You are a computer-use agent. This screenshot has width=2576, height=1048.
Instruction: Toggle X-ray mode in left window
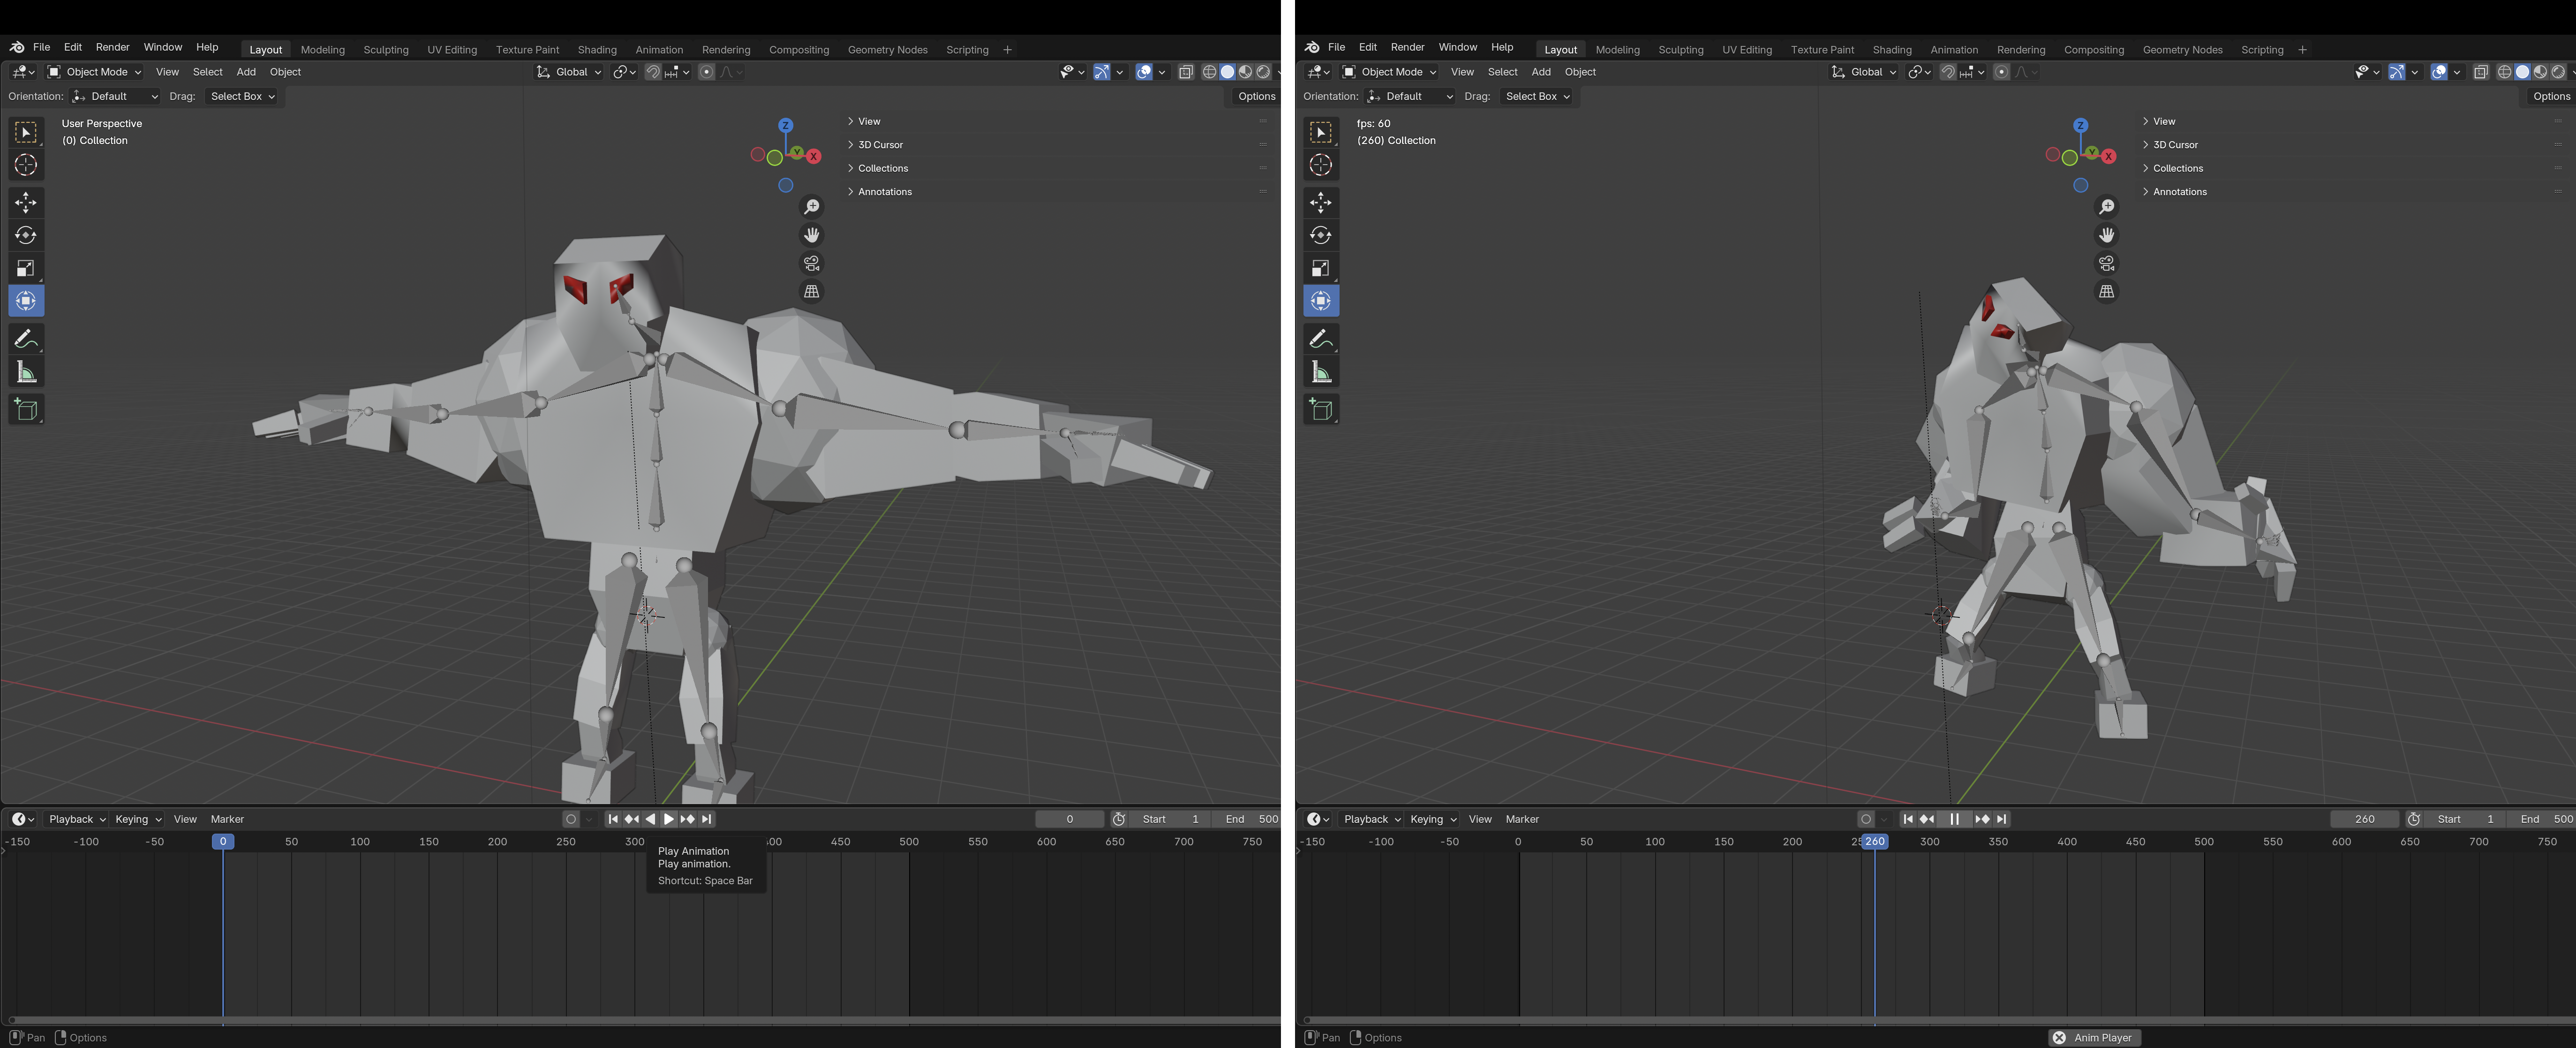[1186, 72]
